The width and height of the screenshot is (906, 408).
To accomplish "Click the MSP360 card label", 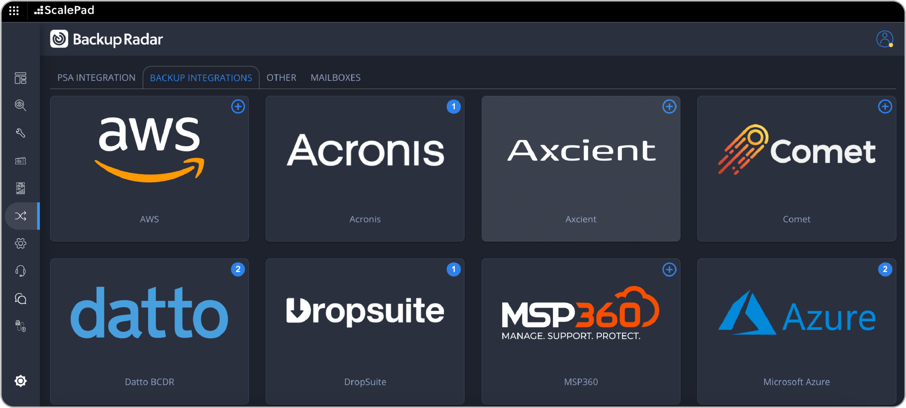I will [x=581, y=382].
